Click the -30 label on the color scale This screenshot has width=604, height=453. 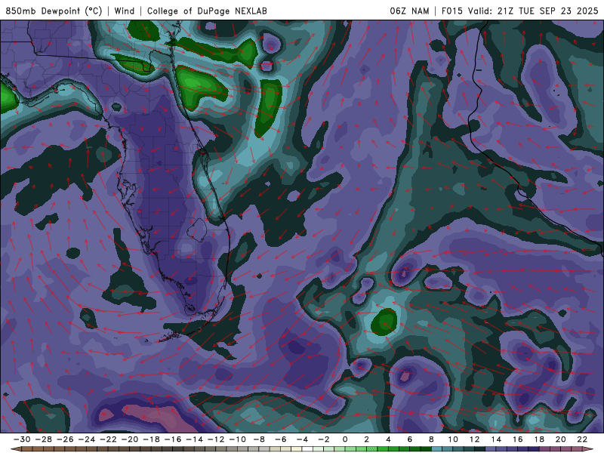pyautogui.click(x=22, y=439)
